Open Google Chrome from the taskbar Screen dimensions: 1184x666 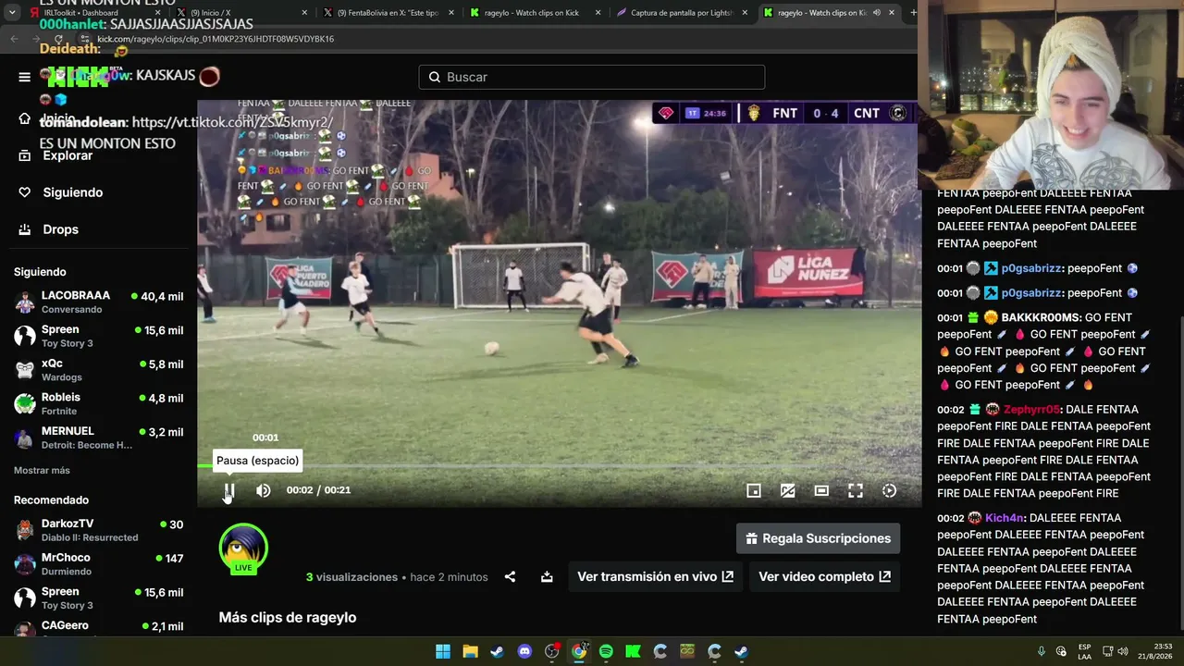579,651
